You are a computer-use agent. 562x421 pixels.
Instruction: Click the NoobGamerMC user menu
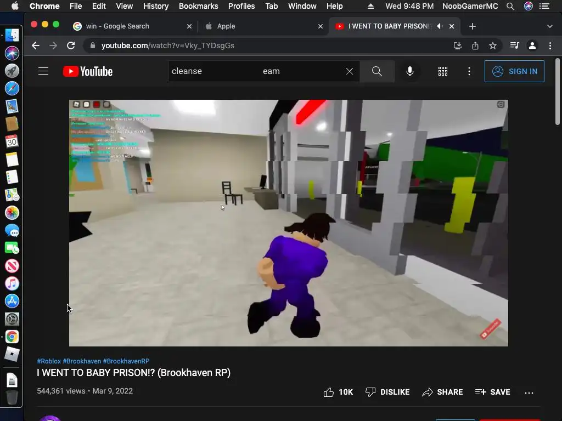coord(470,6)
